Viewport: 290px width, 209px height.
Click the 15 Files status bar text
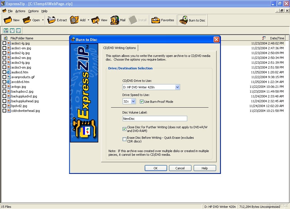pyautogui.click(x=6, y=207)
